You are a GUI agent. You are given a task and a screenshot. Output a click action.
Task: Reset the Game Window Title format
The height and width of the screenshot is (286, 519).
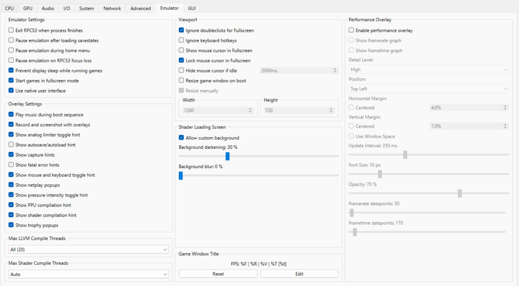pyautogui.click(x=218, y=274)
